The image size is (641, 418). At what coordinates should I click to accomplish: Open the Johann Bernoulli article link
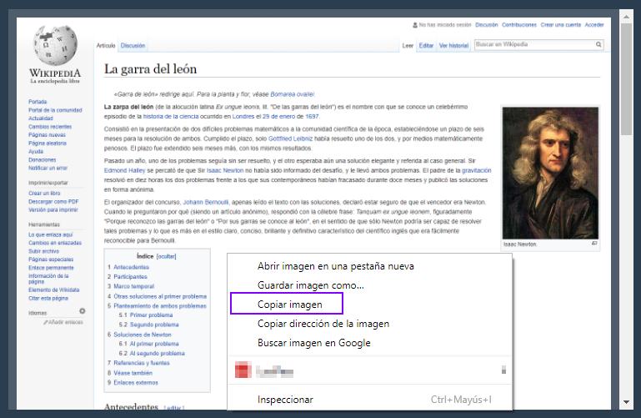click(206, 202)
